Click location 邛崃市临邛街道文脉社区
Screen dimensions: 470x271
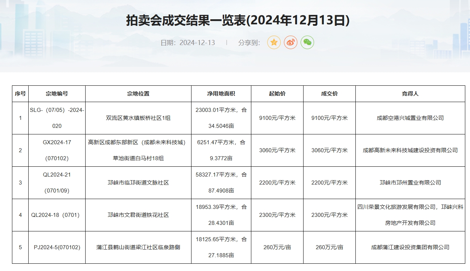click(x=138, y=183)
